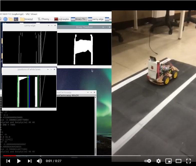This screenshot has height=166, width=196.
Task: Select the canny edge taskbar window
Action: coord(96,19)
